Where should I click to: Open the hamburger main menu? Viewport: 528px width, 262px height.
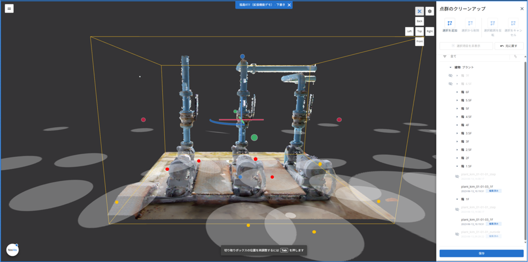(x=9, y=8)
